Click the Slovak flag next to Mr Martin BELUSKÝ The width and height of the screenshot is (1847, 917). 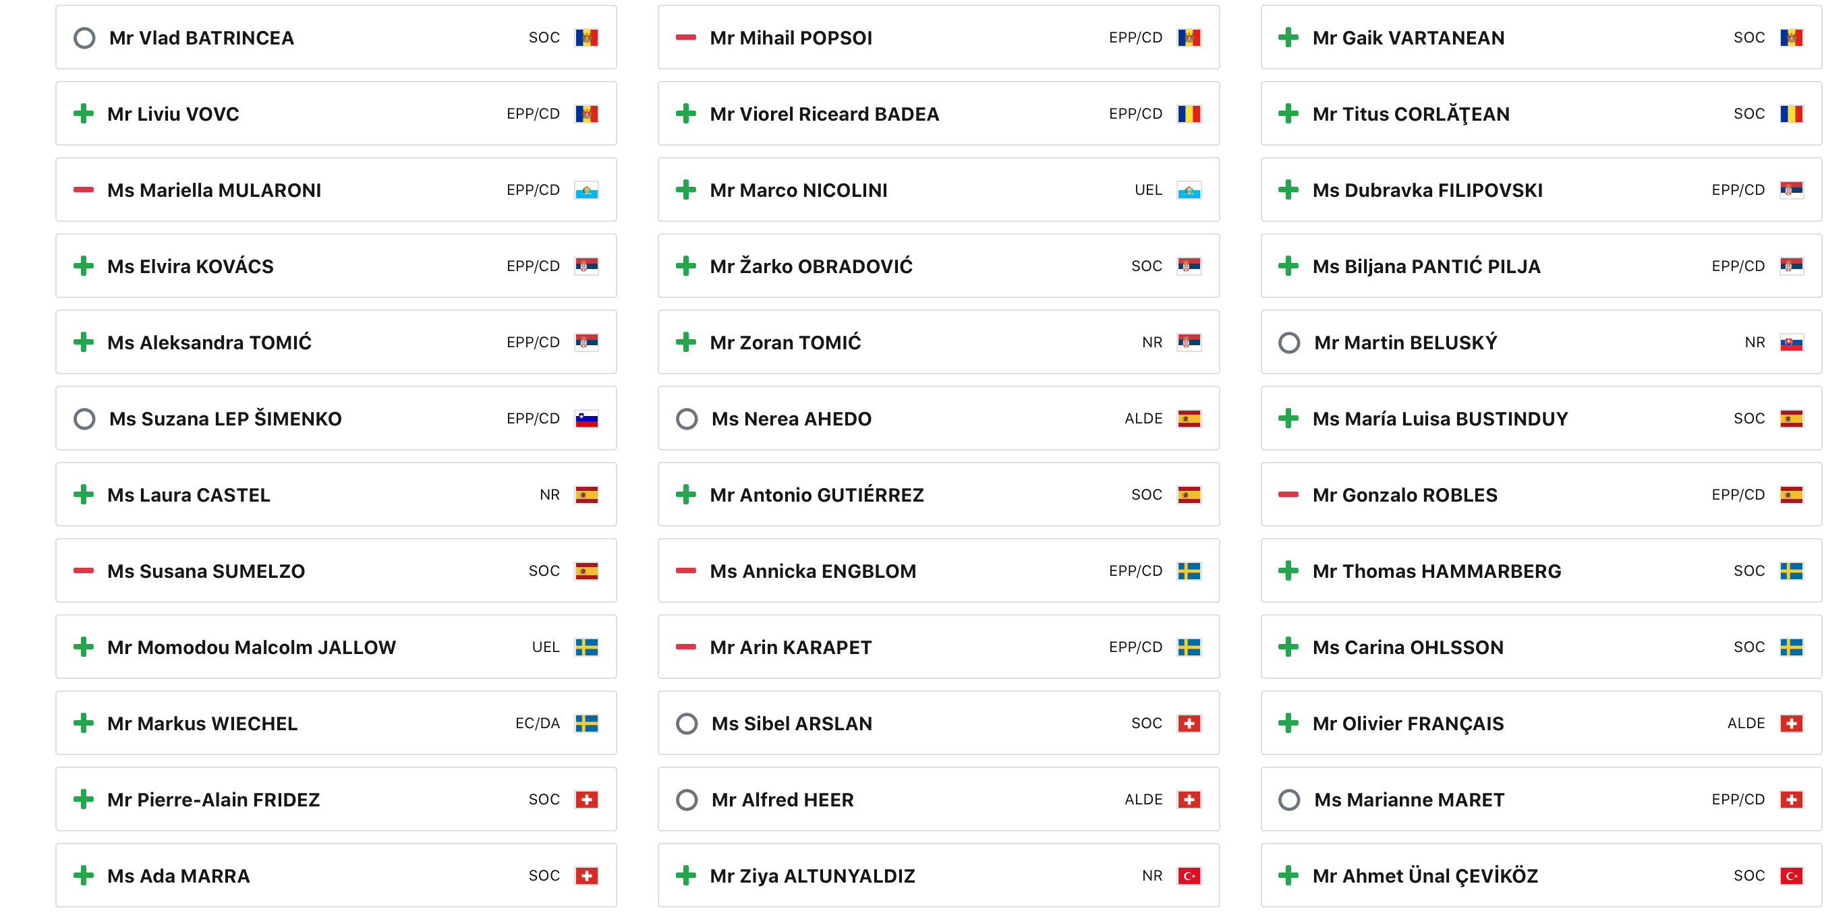pyautogui.click(x=1791, y=343)
